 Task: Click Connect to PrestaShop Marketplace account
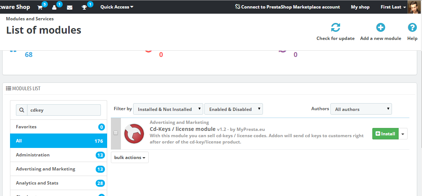[x=287, y=7]
